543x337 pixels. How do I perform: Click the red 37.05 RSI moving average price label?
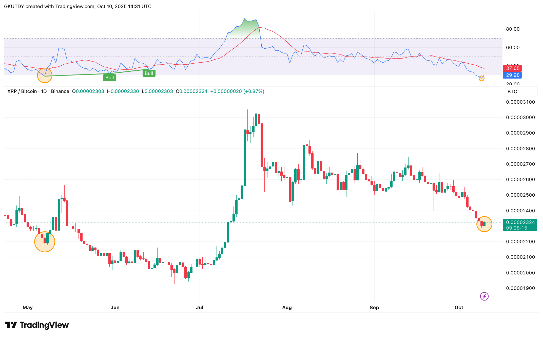tap(512, 68)
